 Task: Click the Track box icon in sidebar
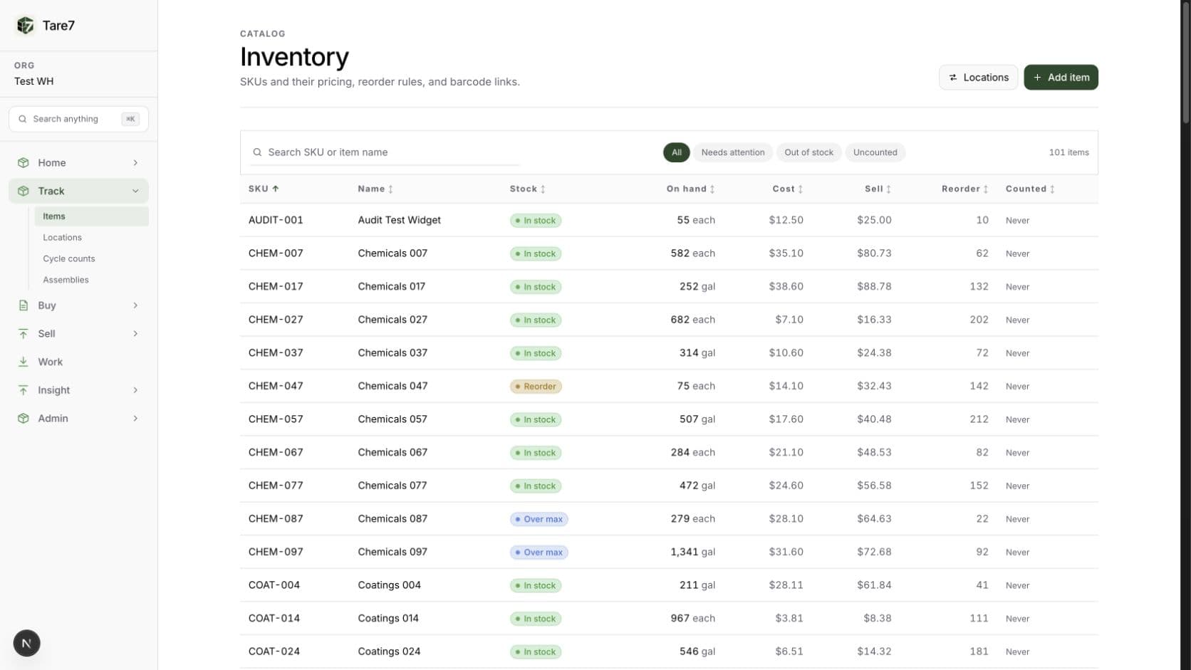coord(24,191)
